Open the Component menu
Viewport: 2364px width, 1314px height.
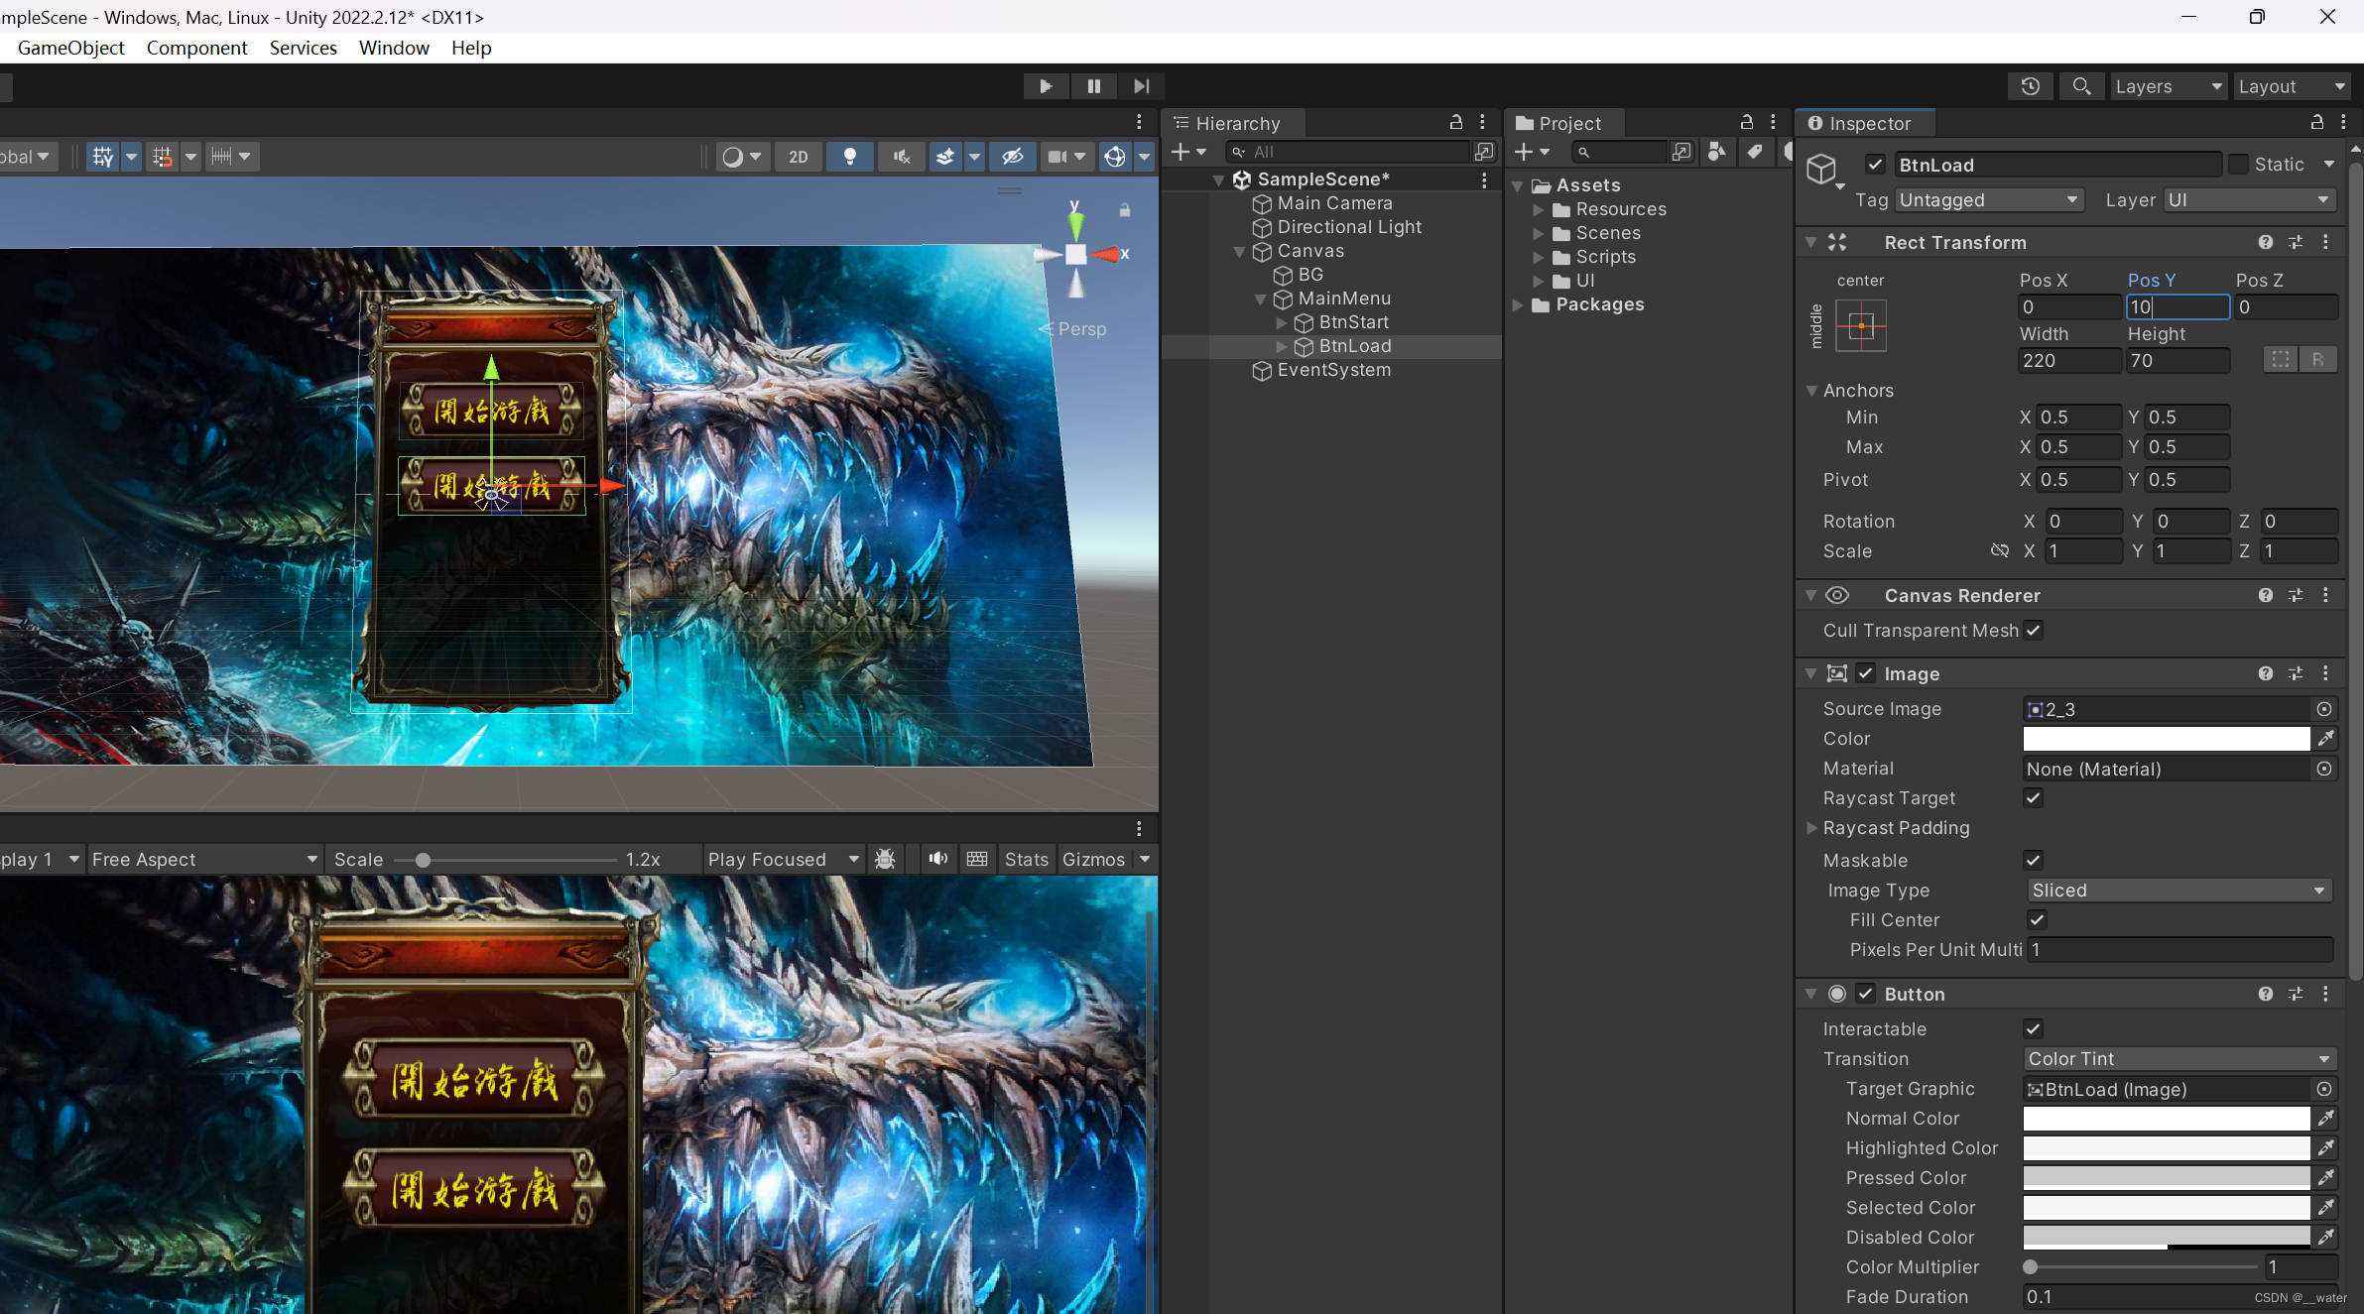(x=196, y=48)
